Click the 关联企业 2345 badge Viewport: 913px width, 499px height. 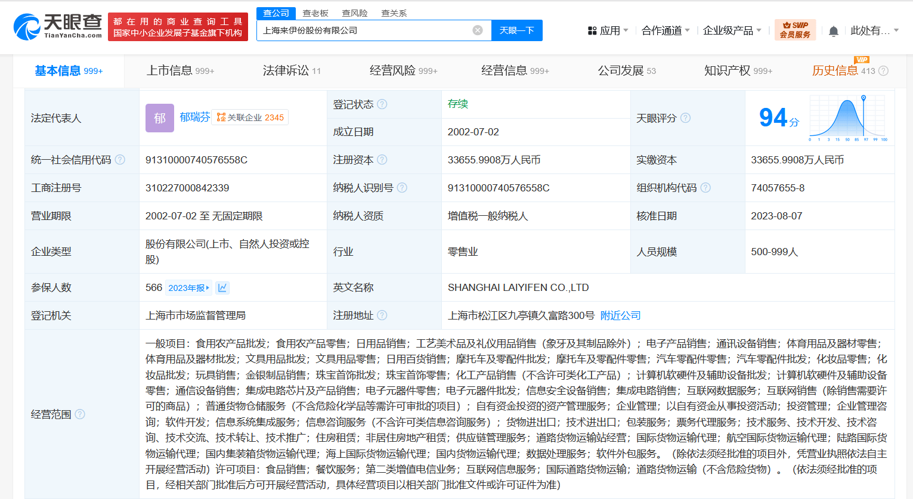(x=250, y=117)
